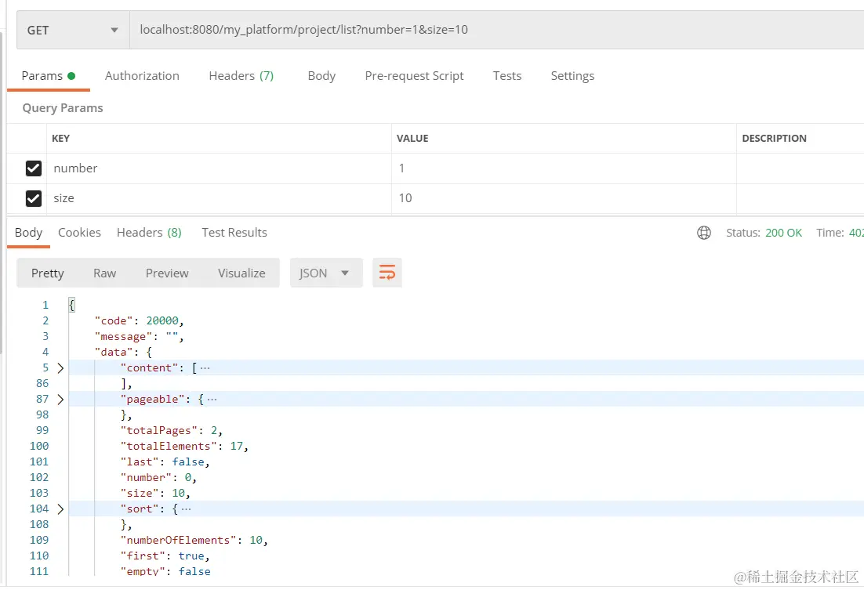Screen dimensions: 864x590
Task: Open the Authorization tab
Action: click(142, 76)
